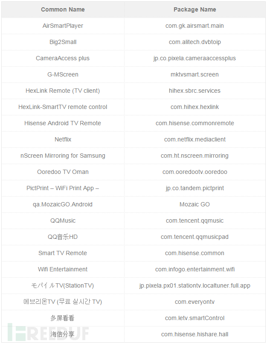Select com.ht.nscreen.mirroring package

coord(195,156)
